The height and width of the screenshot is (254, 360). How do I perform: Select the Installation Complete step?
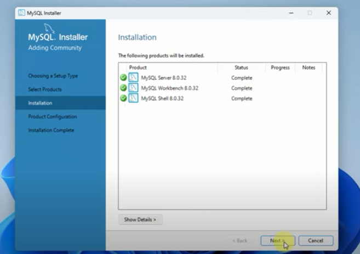[51, 130]
